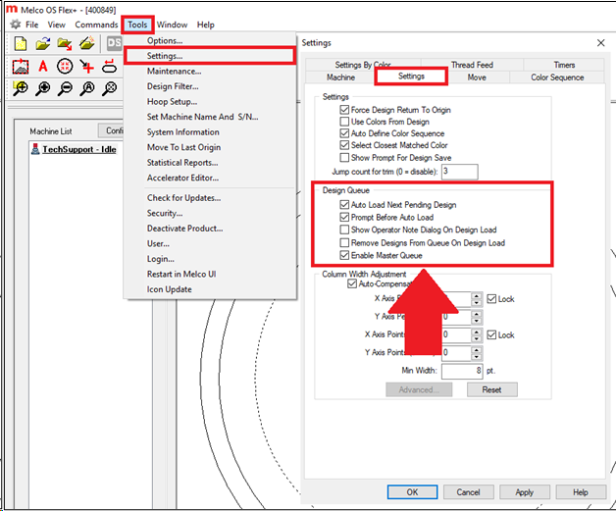Click the Y Axis Points spinner arrows
Screen dimensions: 616x511
pos(477,353)
